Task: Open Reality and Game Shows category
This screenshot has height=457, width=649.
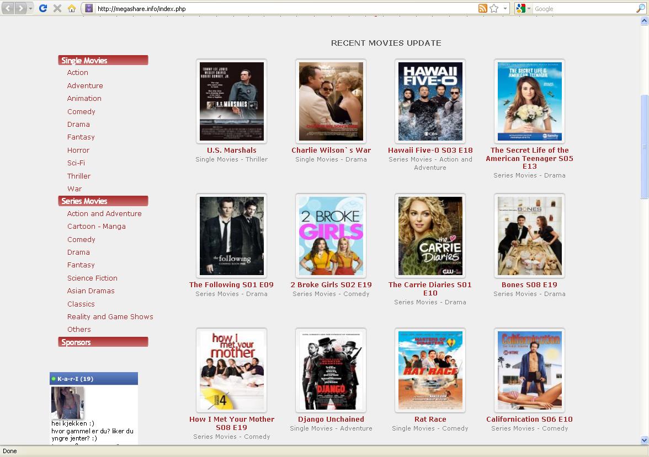Action: click(110, 317)
